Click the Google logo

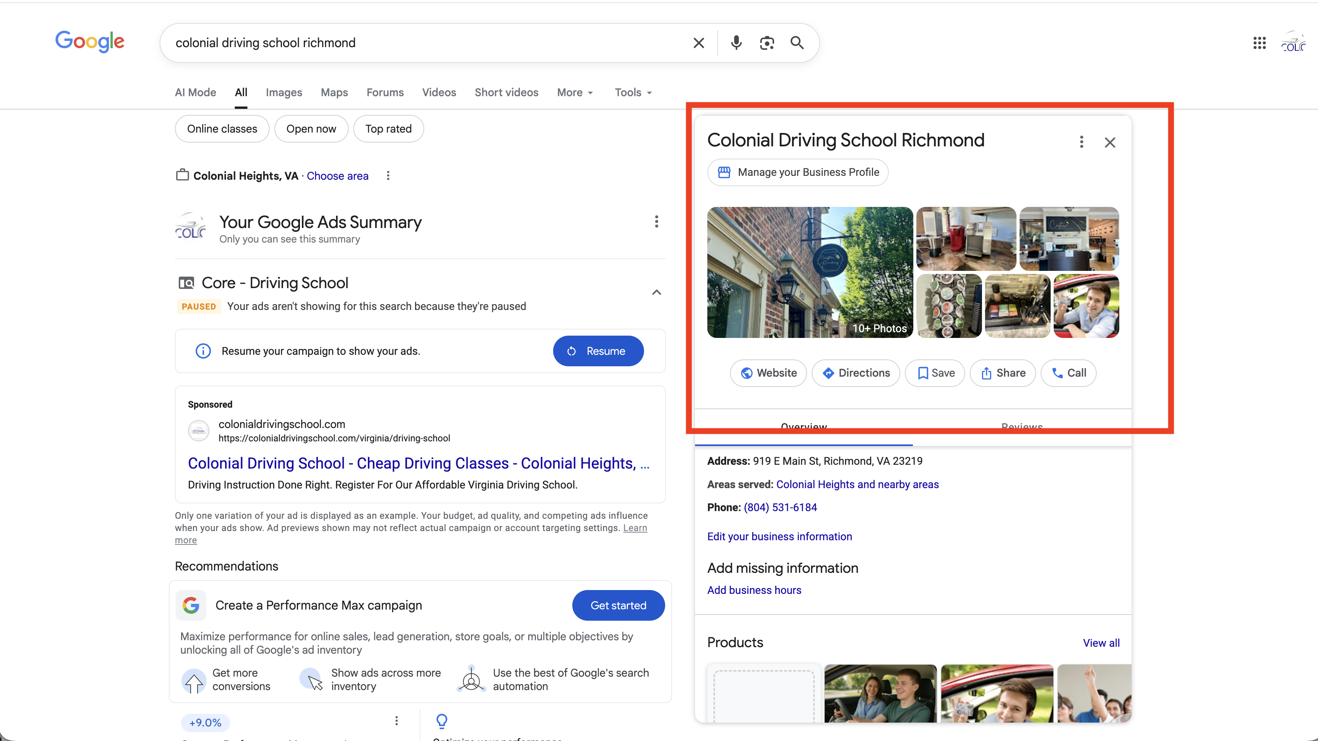point(89,41)
